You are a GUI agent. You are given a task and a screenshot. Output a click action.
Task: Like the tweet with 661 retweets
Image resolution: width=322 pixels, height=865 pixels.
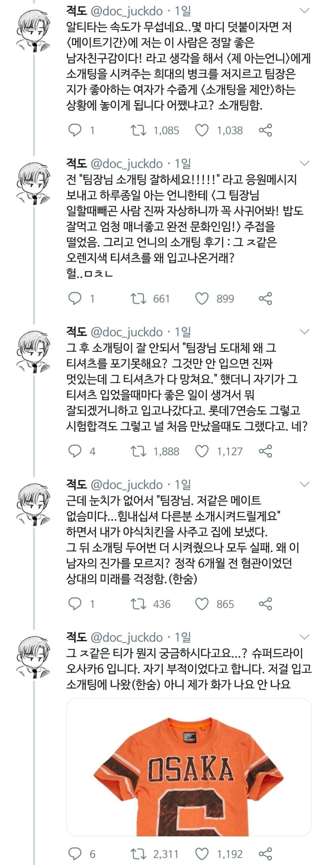pos(202,298)
